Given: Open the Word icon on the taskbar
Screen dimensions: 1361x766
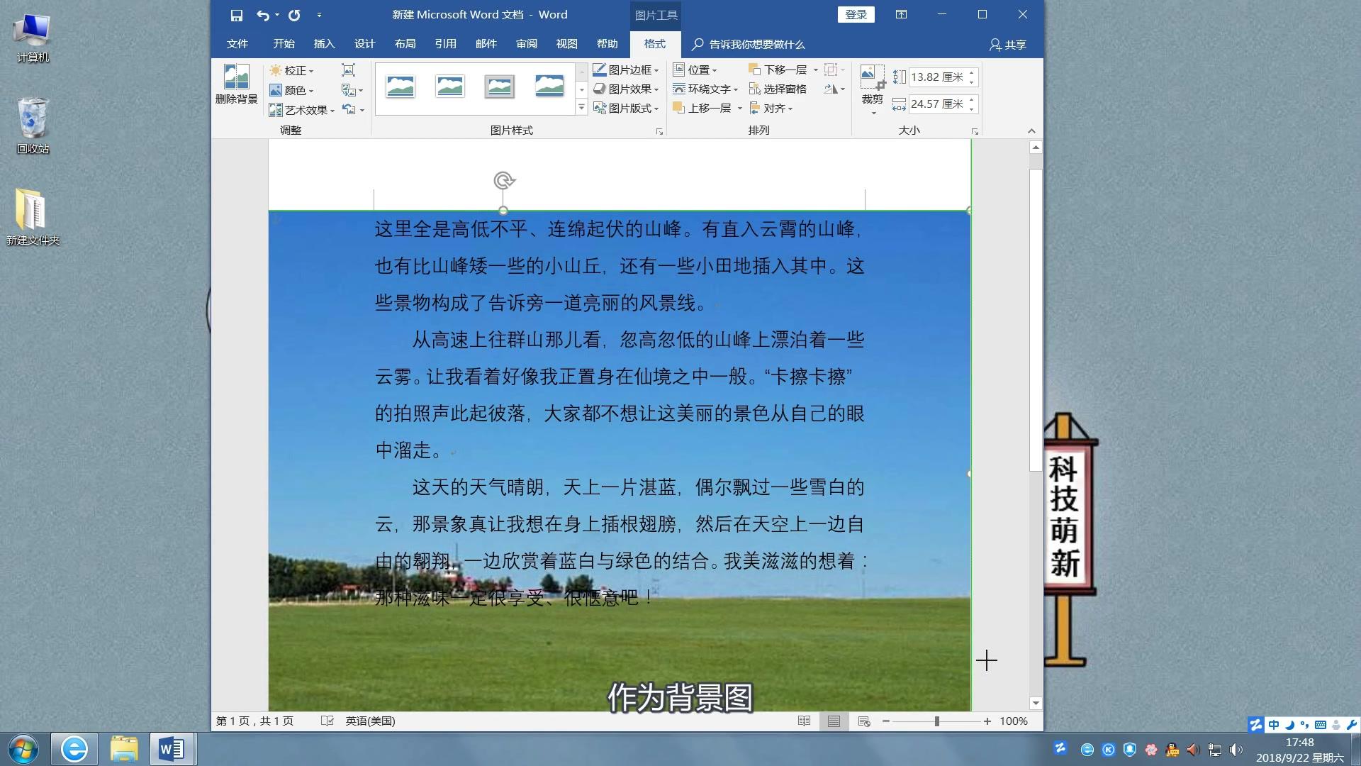Looking at the screenshot, I should 170,748.
